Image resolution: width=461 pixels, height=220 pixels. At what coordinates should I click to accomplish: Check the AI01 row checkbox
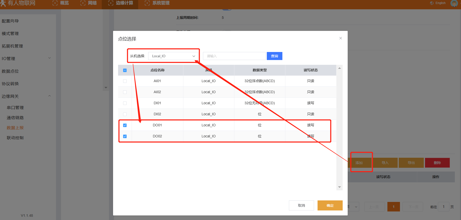[125, 81]
